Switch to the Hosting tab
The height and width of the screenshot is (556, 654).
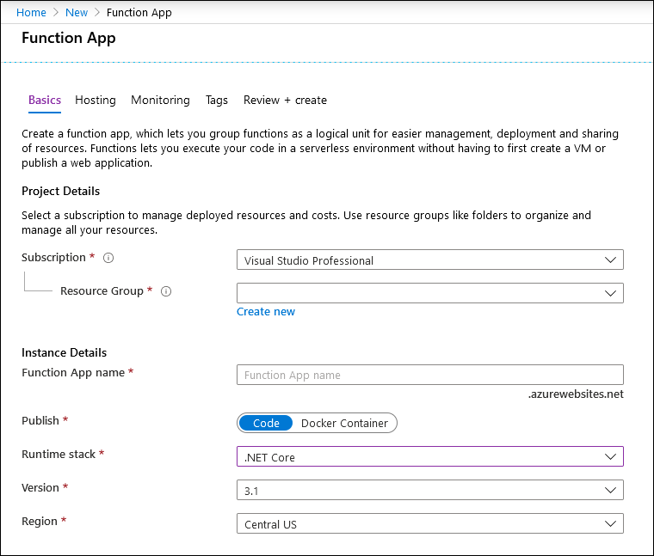pyautogui.click(x=96, y=101)
